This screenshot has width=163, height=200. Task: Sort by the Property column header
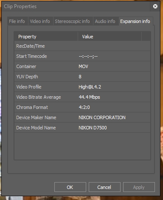[x=46, y=37]
